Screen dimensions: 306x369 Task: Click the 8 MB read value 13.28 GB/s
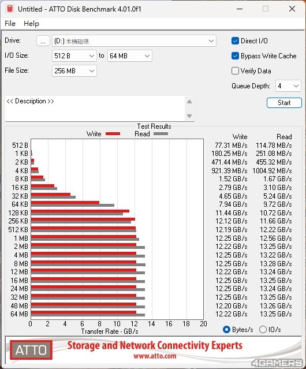point(276,263)
